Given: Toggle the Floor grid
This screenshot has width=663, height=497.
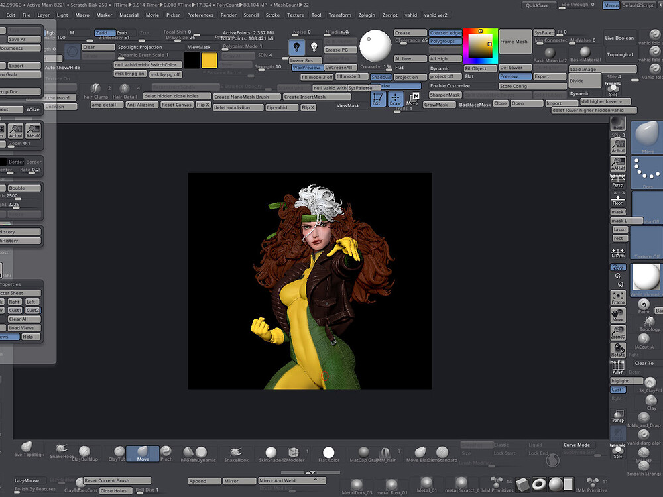Looking at the screenshot, I should [618, 197].
